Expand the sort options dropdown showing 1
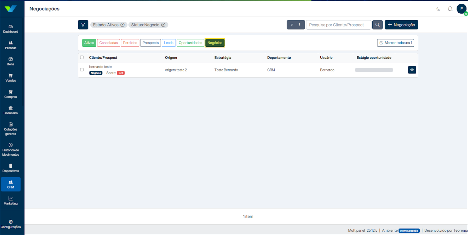 [x=296, y=25]
